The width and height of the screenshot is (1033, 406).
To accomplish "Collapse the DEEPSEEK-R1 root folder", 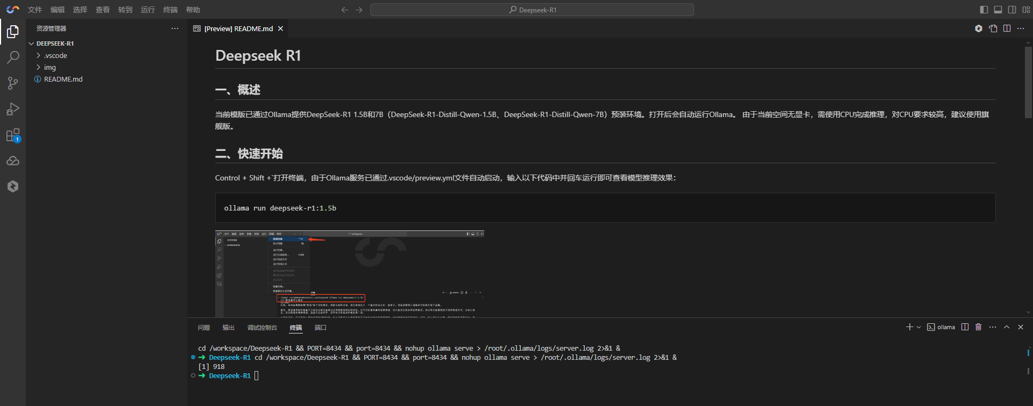I will click(x=55, y=44).
